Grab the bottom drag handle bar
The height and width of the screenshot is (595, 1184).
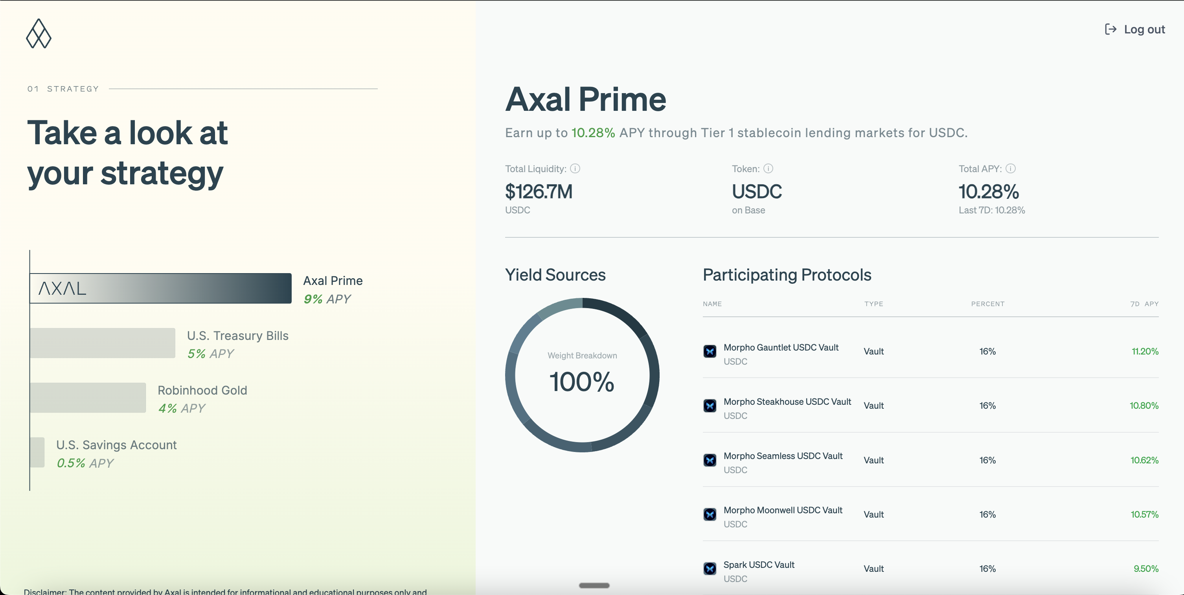[594, 585]
